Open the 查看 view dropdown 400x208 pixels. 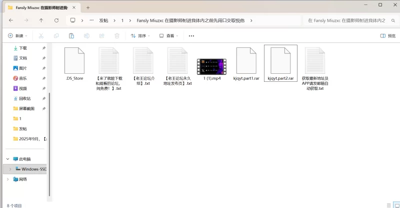coord(169,36)
